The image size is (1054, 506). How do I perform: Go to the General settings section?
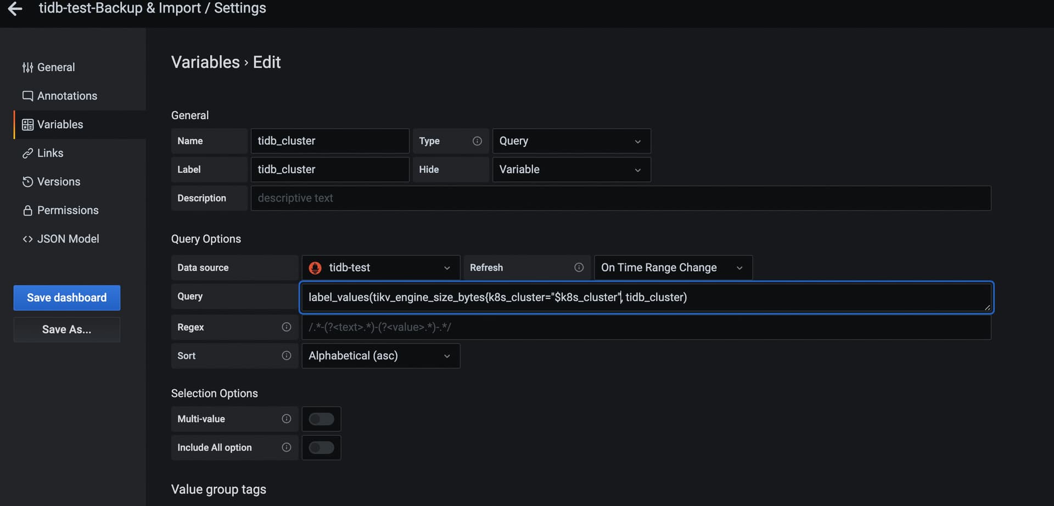point(55,68)
